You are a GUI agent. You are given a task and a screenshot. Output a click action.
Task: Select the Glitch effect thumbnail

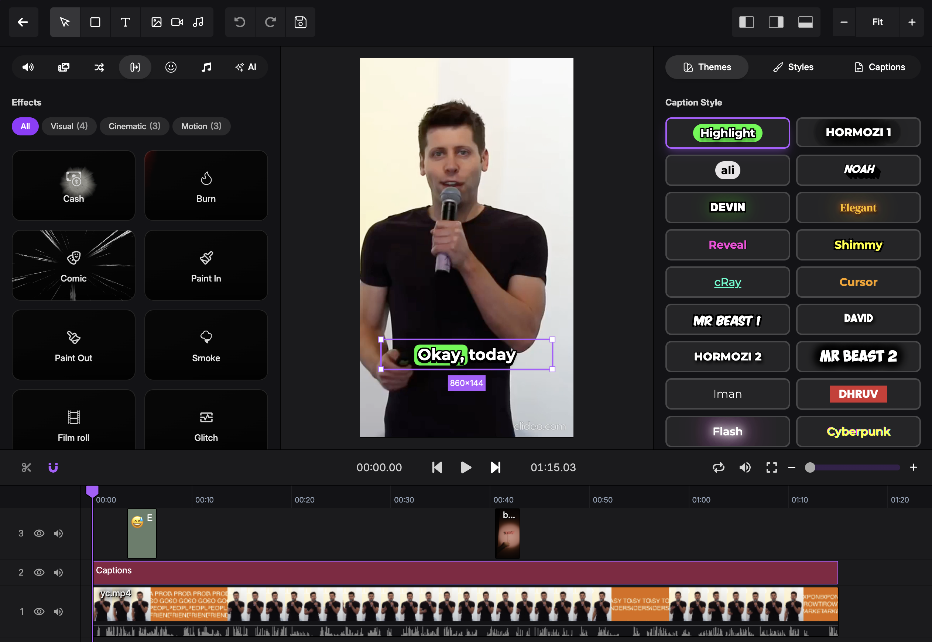206,424
